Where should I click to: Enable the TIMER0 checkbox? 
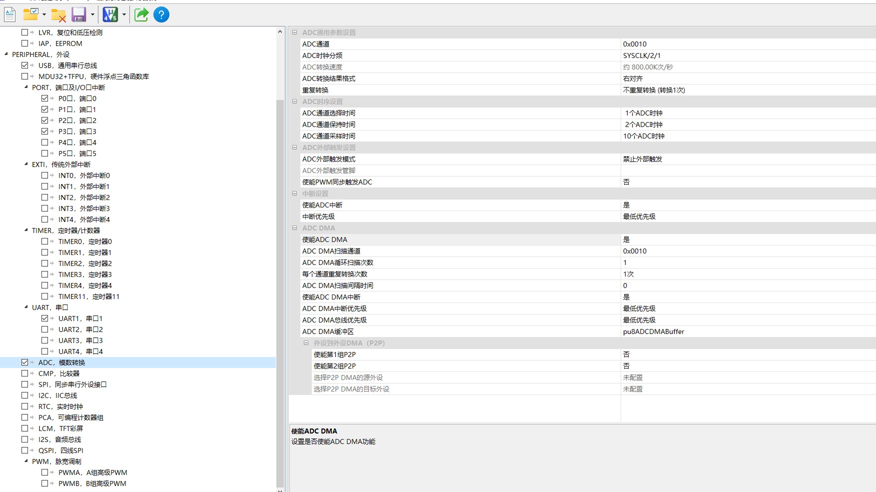point(45,241)
